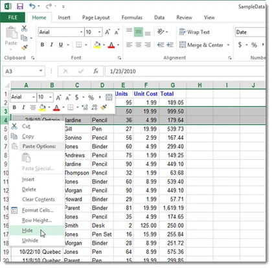This screenshot has height=268, width=272.
Task: Open the Name Box dropdown arrow
Action: point(41,71)
